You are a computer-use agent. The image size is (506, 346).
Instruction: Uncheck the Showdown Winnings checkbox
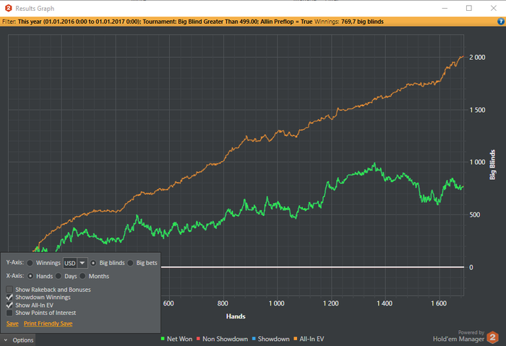(9, 297)
